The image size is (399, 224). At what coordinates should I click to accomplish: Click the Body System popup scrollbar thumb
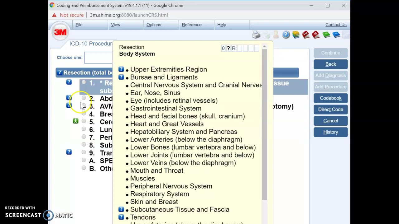264,124
